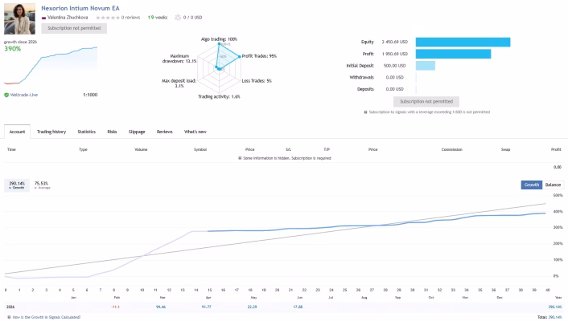Open the How is the Growth Calculated link
This screenshot has height=321, width=568.
tap(47, 317)
